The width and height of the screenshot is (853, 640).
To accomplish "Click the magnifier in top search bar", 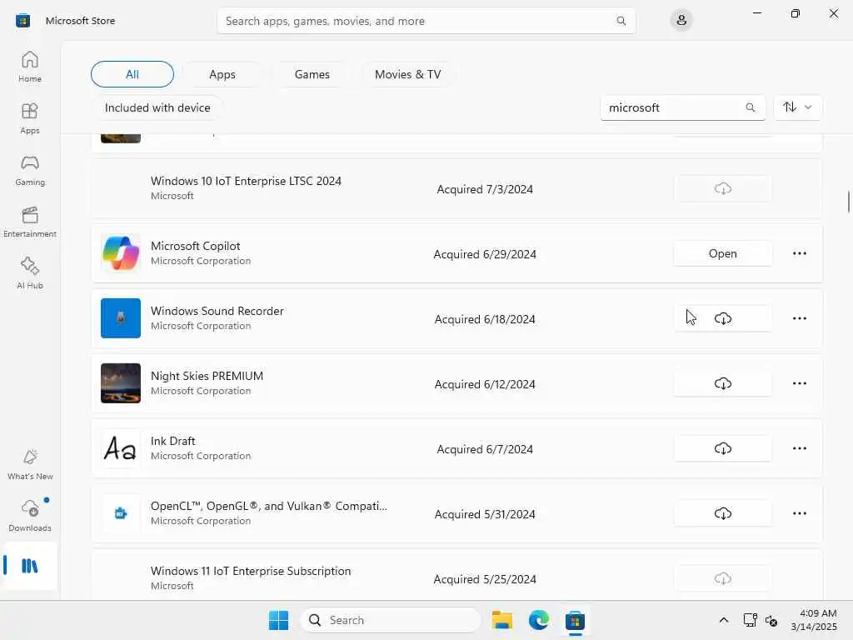I will tap(621, 21).
